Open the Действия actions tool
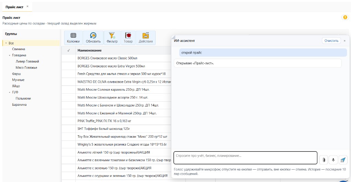The width and height of the screenshot is (351, 182). pos(146,38)
